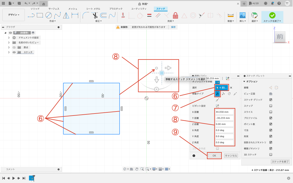Open the Select tool icon

coord(254,15)
